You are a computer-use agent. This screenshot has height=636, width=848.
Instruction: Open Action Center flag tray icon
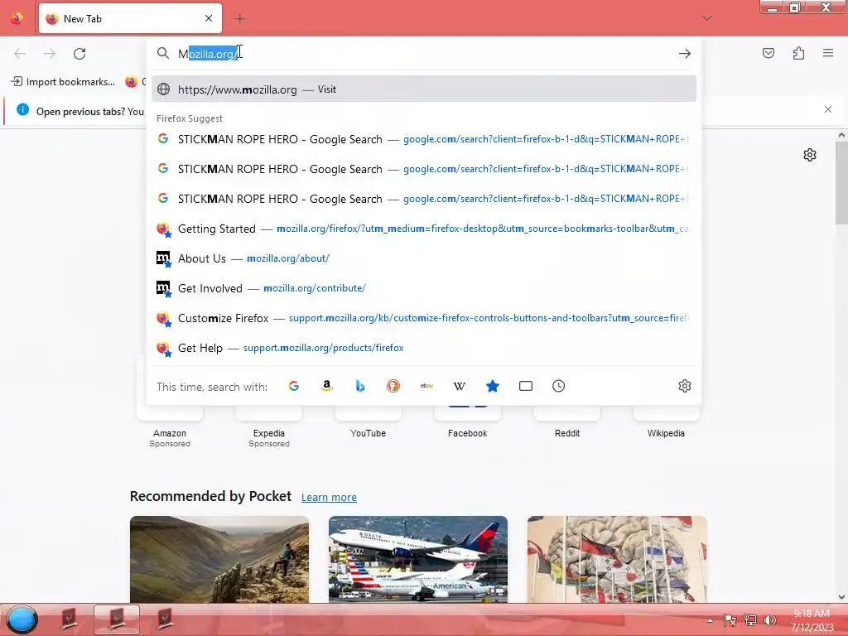[730, 620]
